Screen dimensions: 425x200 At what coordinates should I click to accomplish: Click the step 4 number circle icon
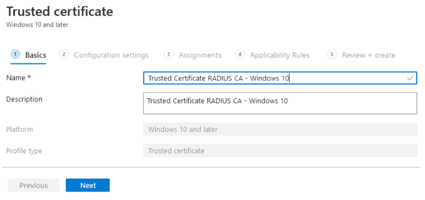coord(240,55)
